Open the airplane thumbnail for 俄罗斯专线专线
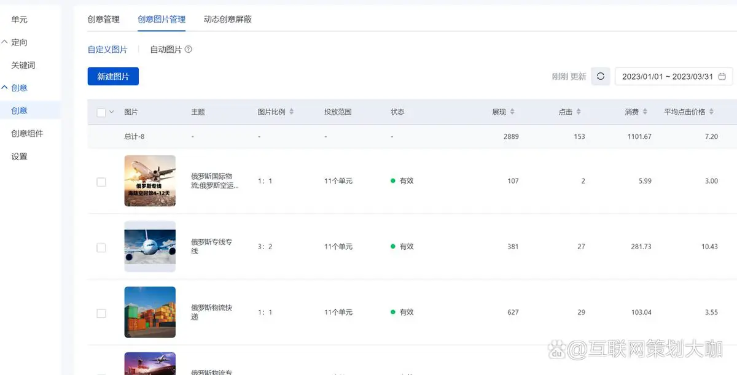The height and width of the screenshot is (375, 737). tap(150, 247)
